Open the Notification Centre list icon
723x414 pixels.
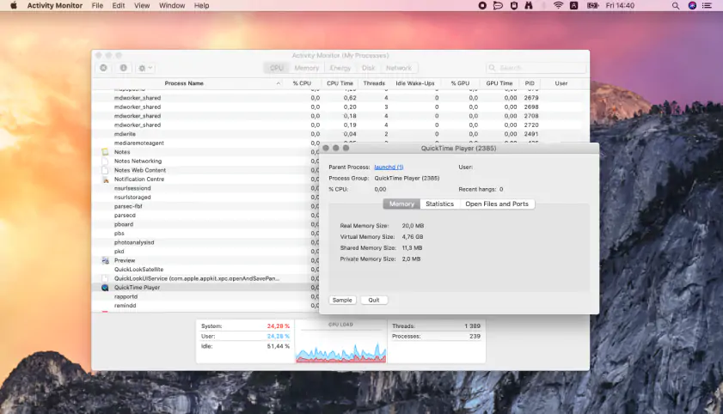[707, 5]
